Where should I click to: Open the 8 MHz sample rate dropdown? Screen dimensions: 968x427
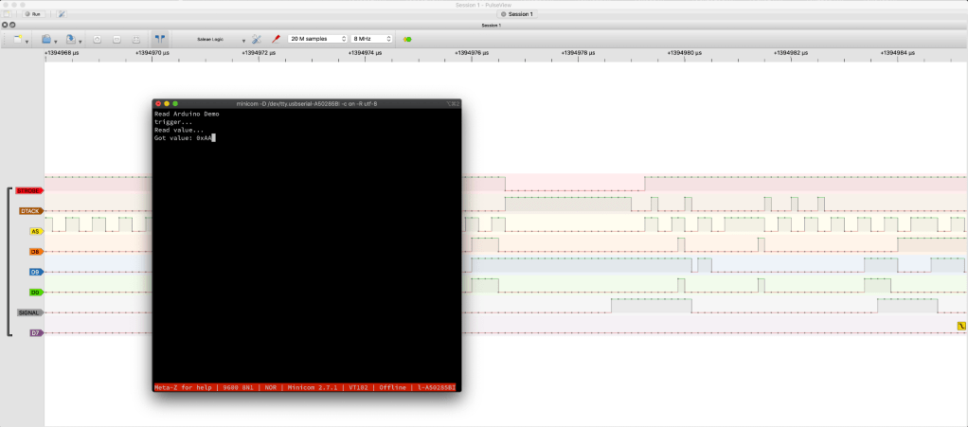pyautogui.click(x=372, y=39)
